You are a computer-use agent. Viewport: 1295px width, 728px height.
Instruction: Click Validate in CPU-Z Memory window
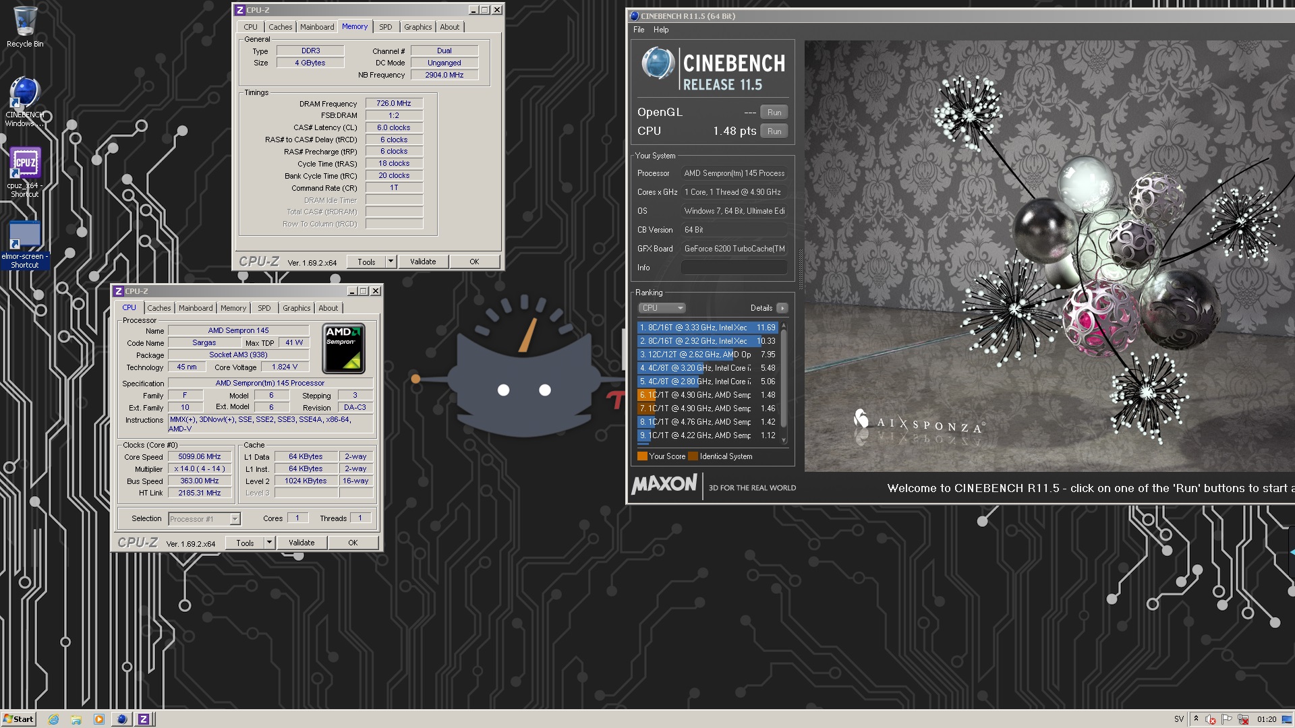423,262
